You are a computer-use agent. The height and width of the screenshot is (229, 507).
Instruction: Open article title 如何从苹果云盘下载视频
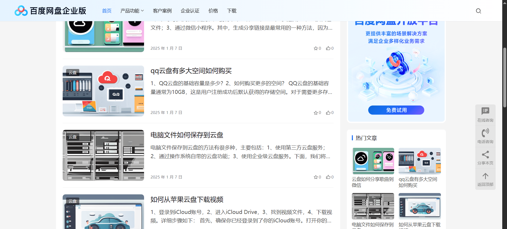[x=187, y=200]
